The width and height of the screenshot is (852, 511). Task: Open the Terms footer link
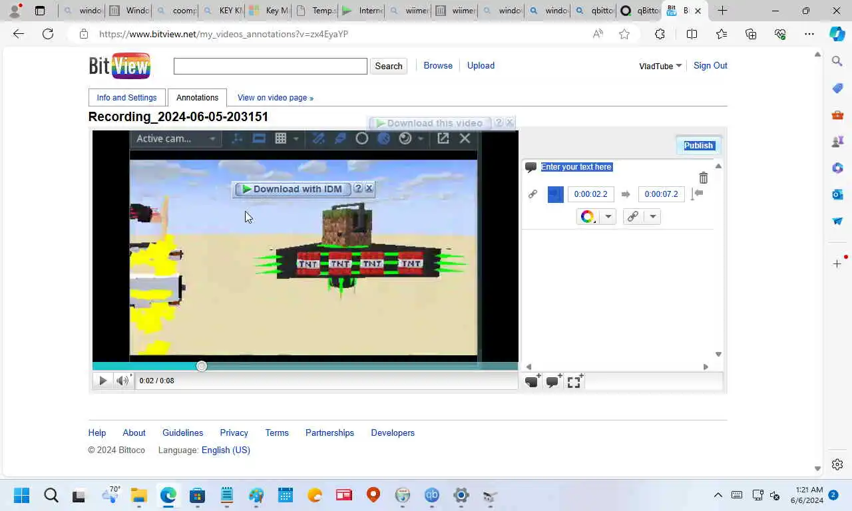pyautogui.click(x=277, y=432)
